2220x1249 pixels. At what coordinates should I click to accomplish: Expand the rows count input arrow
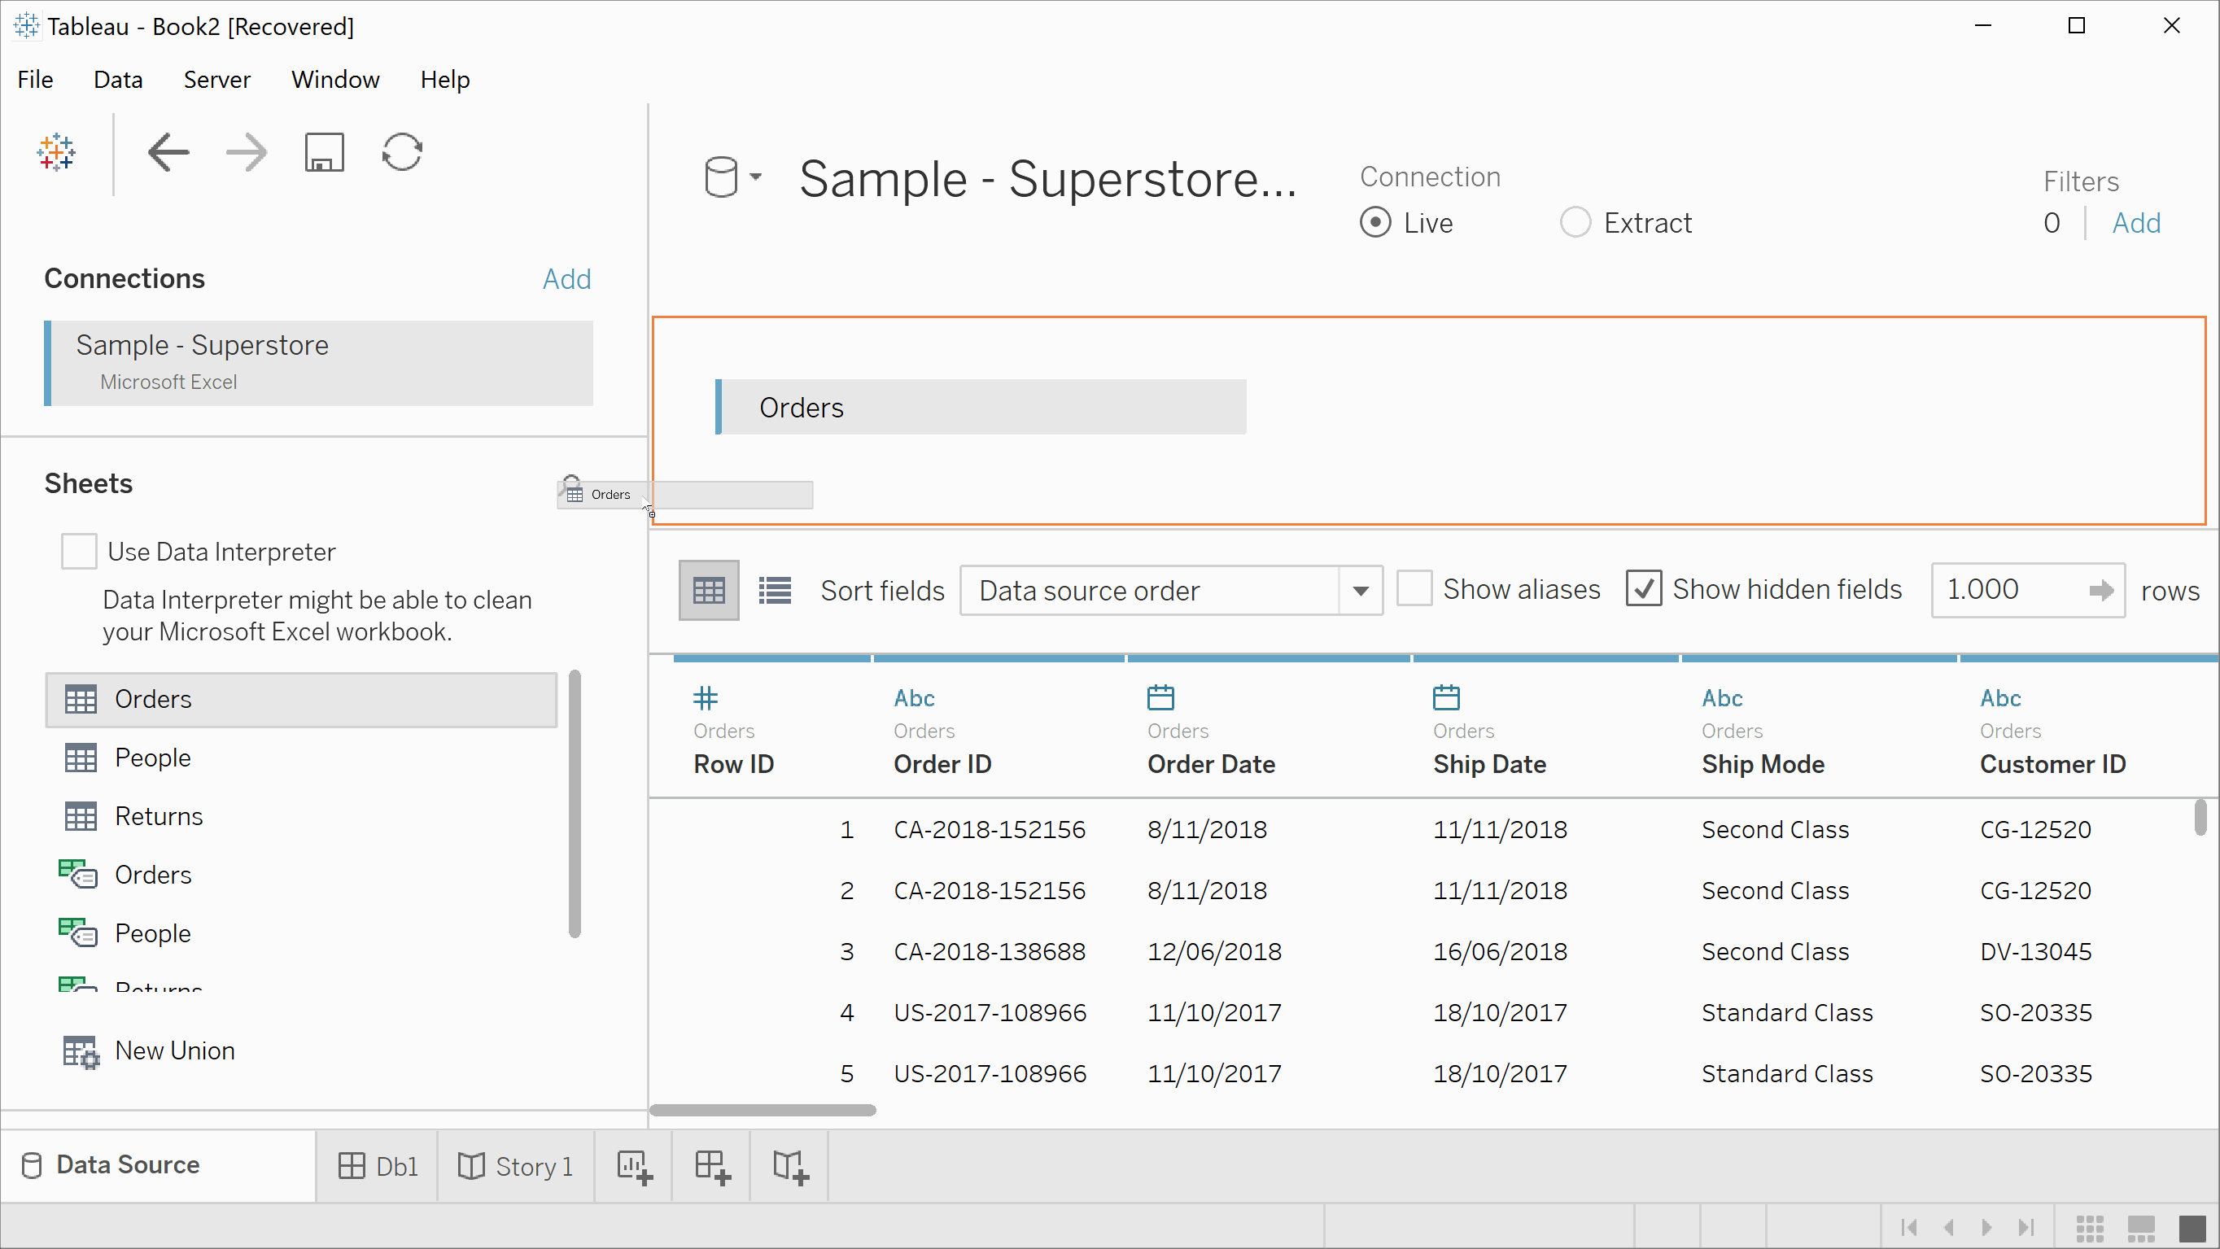click(x=2105, y=590)
